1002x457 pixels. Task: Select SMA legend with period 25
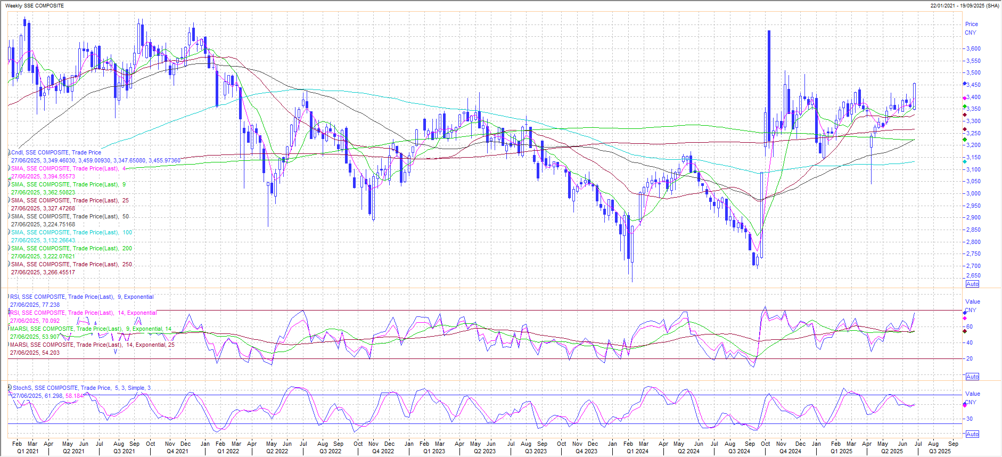click(70, 200)
